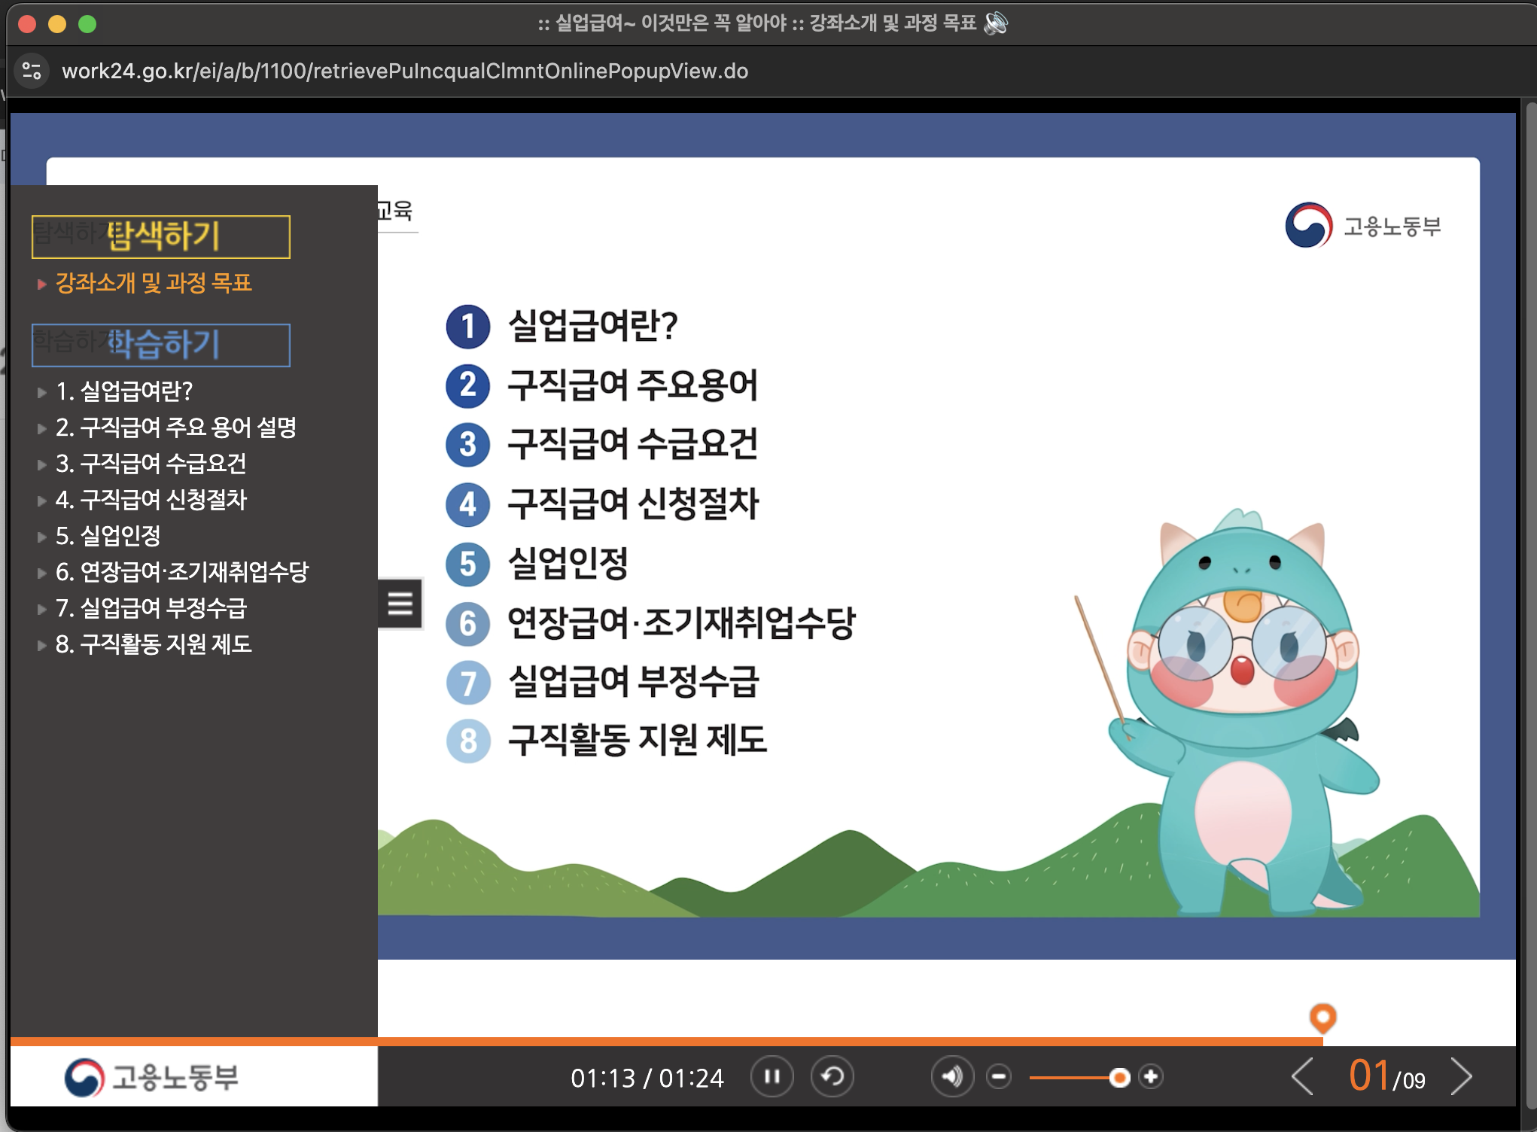Click the replay circular arrow button
The height and width of the screenshot is (1132, 1537).
pyautogui.click(x=832, y=1077)
